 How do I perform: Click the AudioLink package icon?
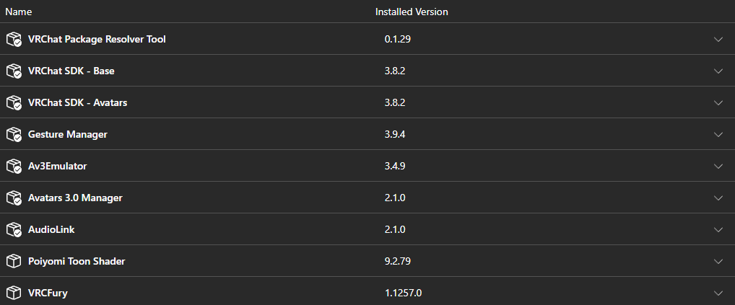pos(14,230)
